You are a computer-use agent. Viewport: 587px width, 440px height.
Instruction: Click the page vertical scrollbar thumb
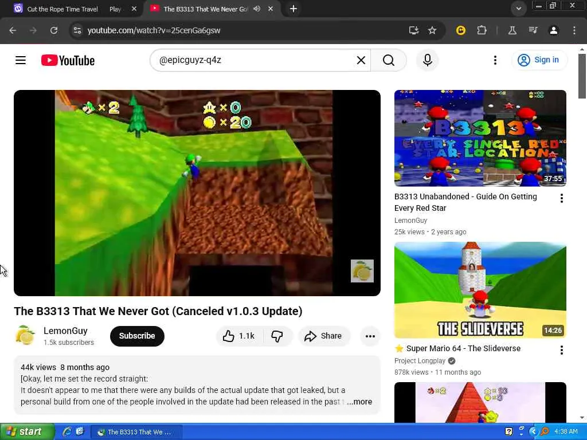click(x=582, y=76)
